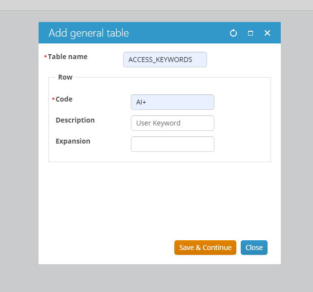This screenshot has height=292, width=313.
Task: Click into the Code field containing AI+
Action: [172, 102]
